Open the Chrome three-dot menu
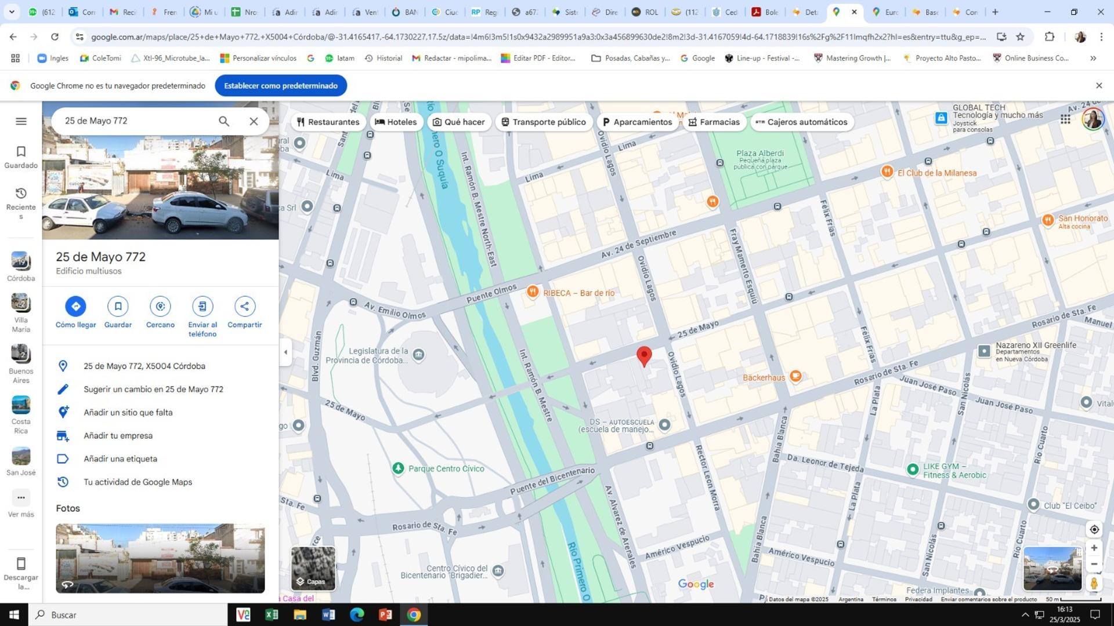The image size is (1114, 626). [1101, 37]
